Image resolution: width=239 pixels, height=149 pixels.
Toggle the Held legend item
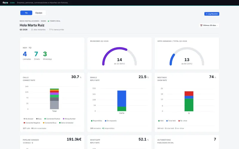(161, 121)
